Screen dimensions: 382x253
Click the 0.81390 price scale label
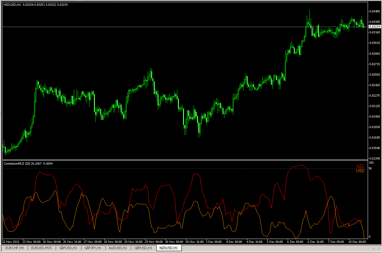(374, 158)
